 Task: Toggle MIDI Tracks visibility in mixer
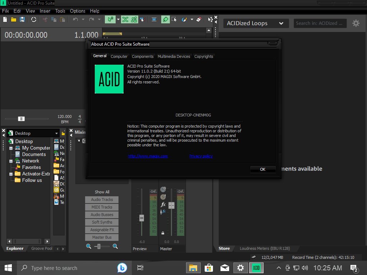pos(102,207)
